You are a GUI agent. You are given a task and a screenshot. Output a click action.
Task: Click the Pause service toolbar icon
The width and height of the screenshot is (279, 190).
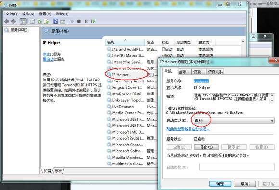(86, 21)
